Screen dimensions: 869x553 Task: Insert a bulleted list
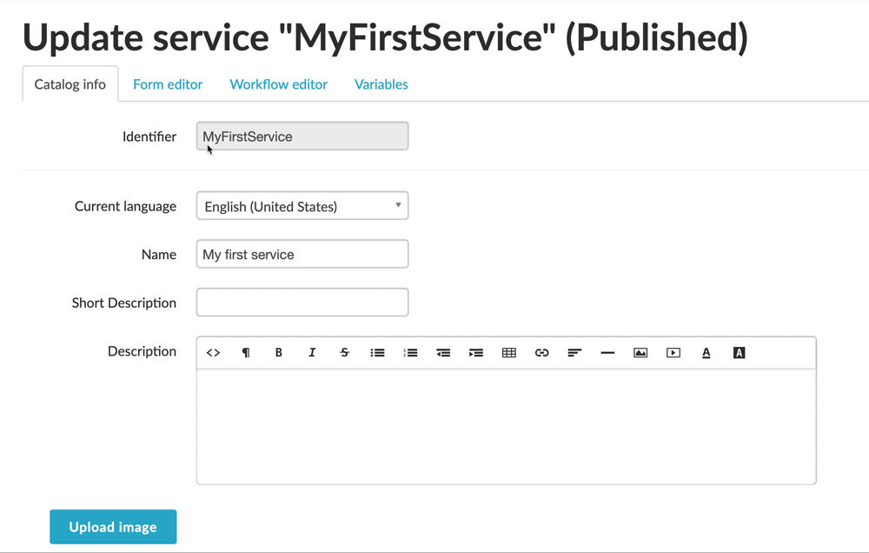point(377,353)
